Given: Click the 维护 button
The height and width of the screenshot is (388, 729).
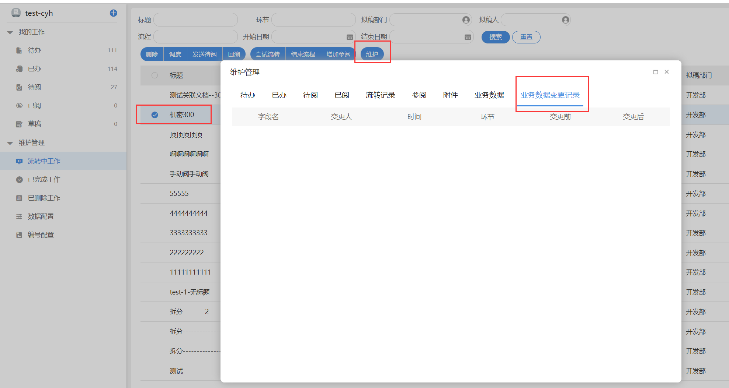Looking at the screenshot, I should coord(372,54).
